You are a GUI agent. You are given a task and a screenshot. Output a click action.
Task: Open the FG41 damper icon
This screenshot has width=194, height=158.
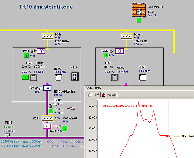click(x=48, y=119)
